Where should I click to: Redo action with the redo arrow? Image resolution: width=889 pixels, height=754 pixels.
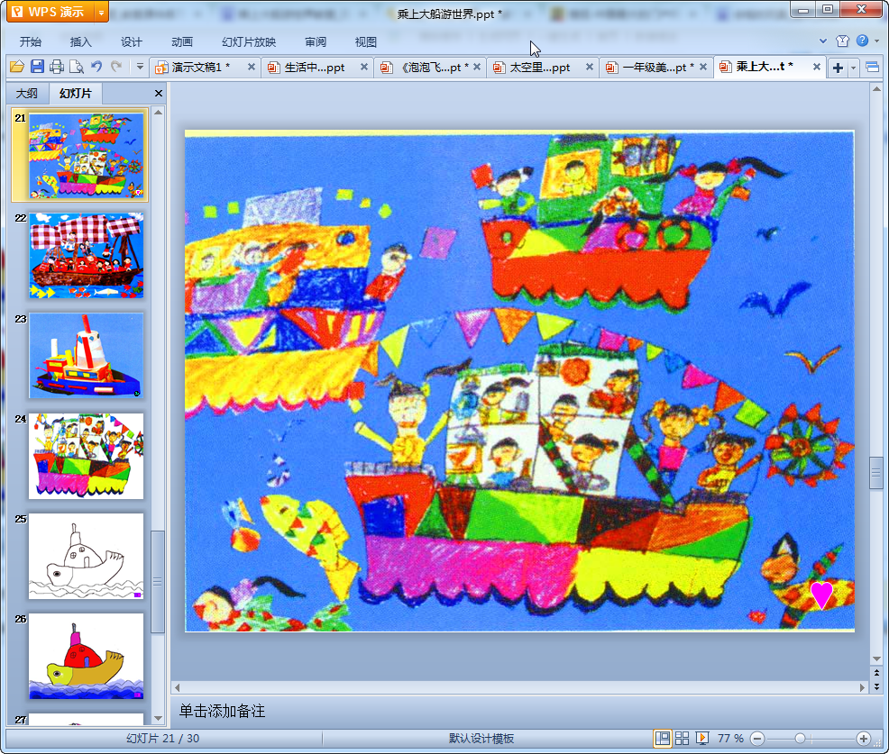point(116,67)
